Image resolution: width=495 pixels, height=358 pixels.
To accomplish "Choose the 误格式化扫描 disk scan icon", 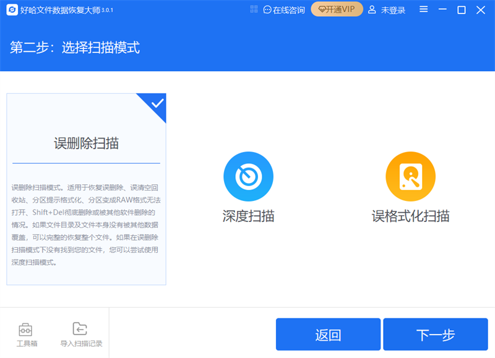I will pos(410,176).
